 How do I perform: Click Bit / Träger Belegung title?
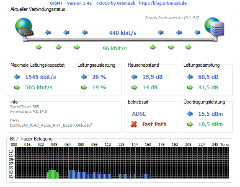tap(31, 139)
